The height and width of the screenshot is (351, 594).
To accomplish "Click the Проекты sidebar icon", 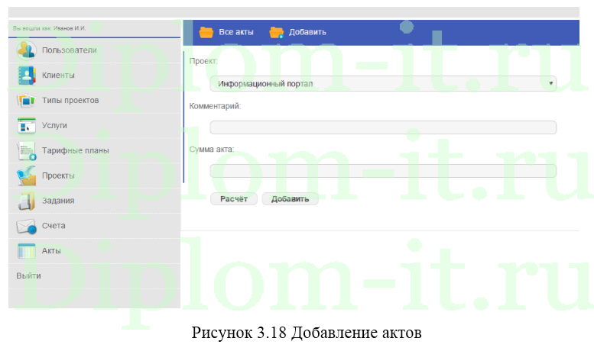I will point(27,176).
